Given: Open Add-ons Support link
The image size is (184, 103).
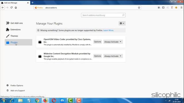Looking at the screenshot, I should click(16, 90).
